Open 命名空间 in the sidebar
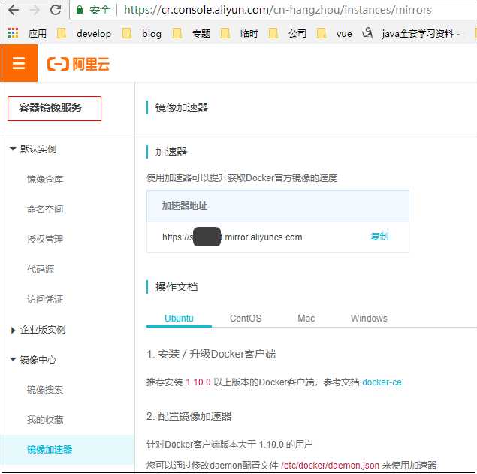This screenshot has height=474, width=477. pos(45,210)
